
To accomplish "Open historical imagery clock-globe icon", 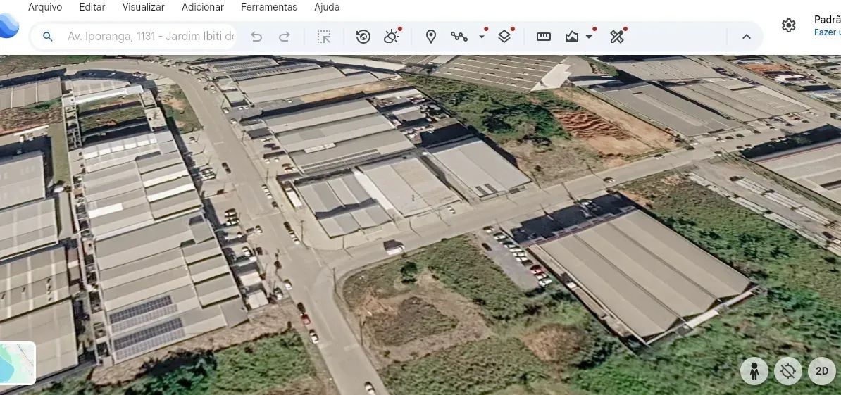I will click(x=363, y=37).
